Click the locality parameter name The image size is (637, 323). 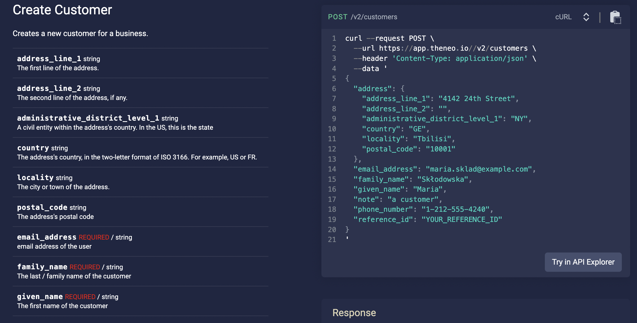click(x=35, y=178)
